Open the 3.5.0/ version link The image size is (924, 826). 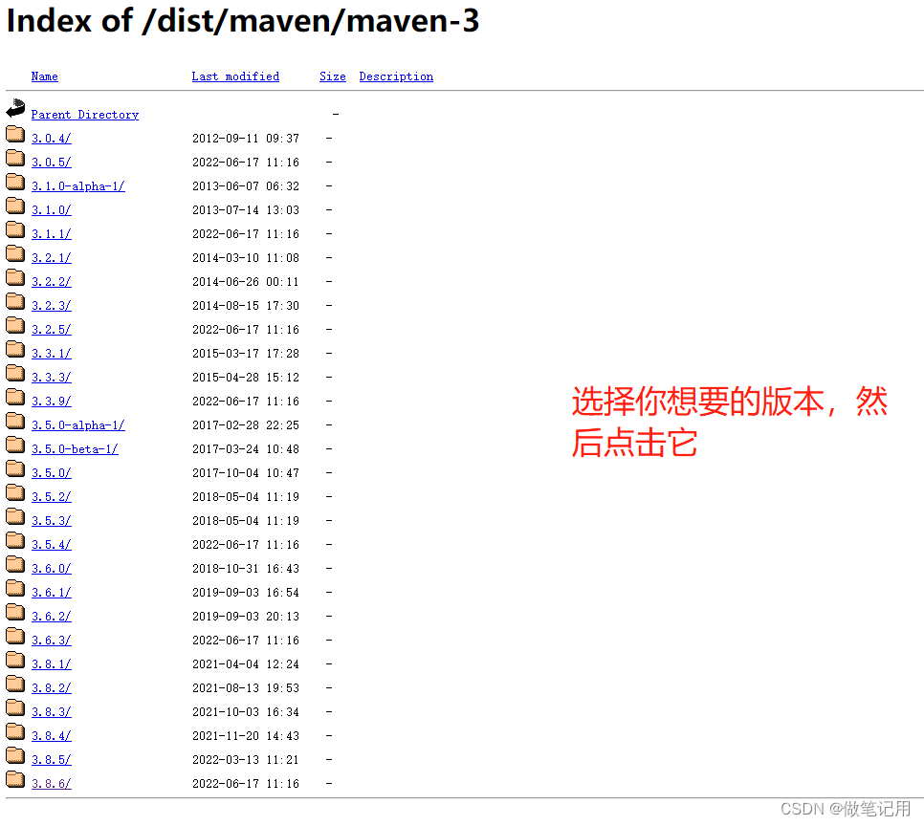click(52, 473)
